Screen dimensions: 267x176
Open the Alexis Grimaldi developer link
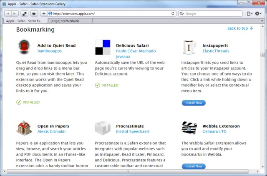click(51, 131)
